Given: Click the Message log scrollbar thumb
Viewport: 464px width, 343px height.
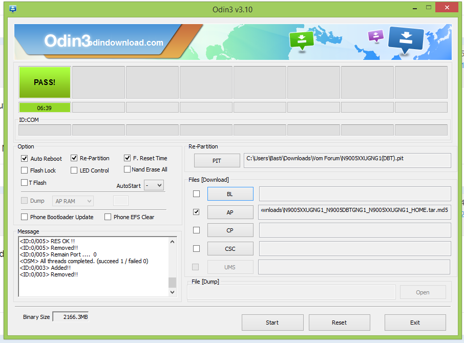Looking at the screenshot, I should tap(173, 283).
